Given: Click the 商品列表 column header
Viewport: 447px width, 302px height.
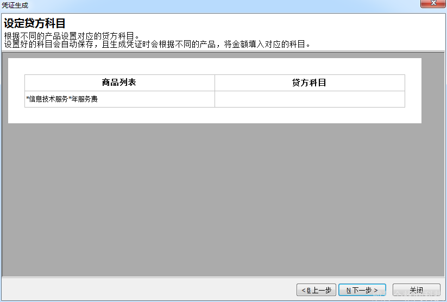Looking at the screenshot, I should 119,83.
